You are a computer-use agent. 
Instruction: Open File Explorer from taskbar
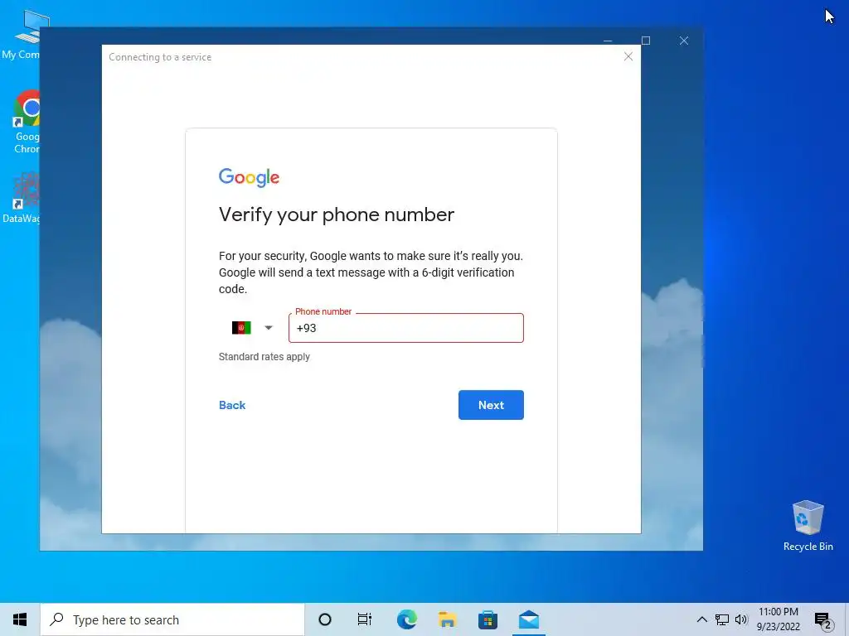pyautogui.click(x=447, y=619)
